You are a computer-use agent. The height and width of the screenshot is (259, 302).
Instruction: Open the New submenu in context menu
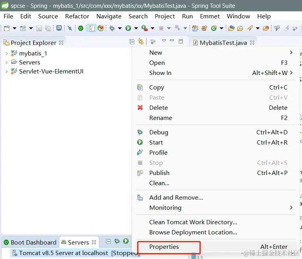point(216,52)
